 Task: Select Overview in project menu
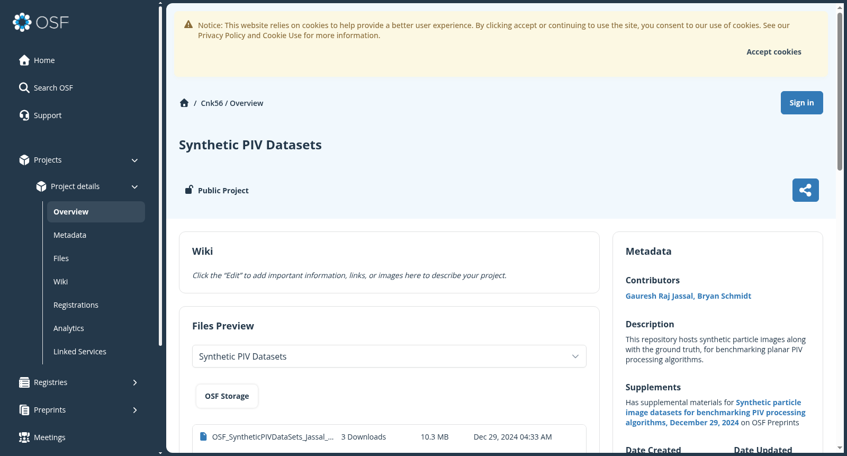tap(96, 212)
